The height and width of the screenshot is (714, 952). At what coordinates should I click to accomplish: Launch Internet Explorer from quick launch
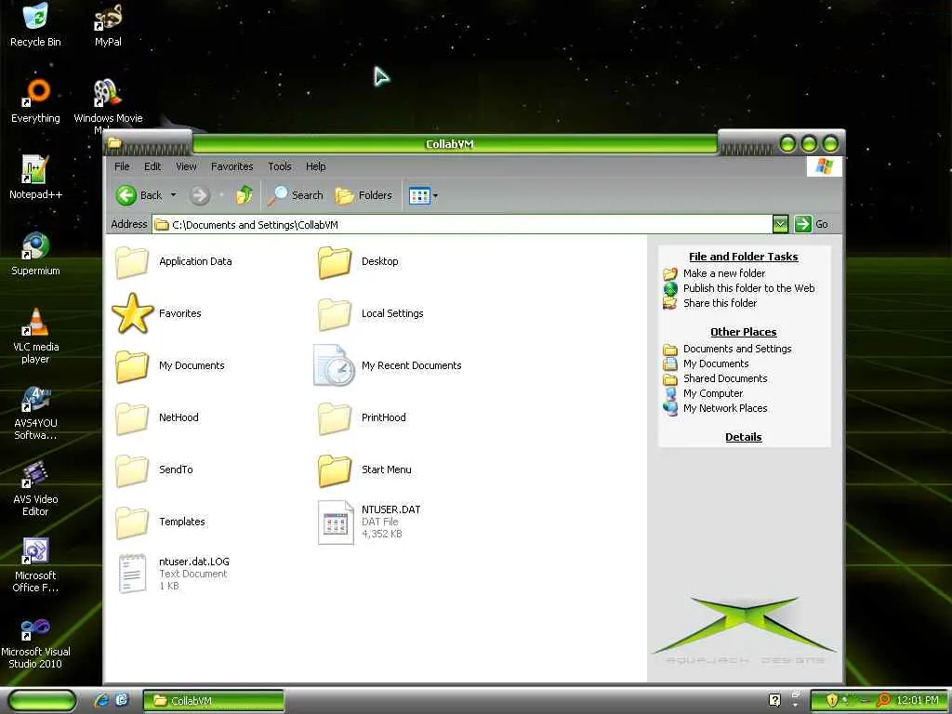tap(101, 700)
